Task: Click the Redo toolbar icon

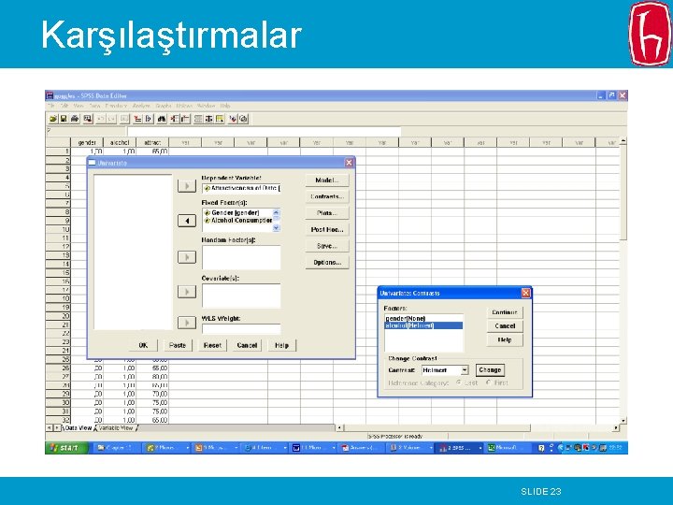Action: (111, 119)
